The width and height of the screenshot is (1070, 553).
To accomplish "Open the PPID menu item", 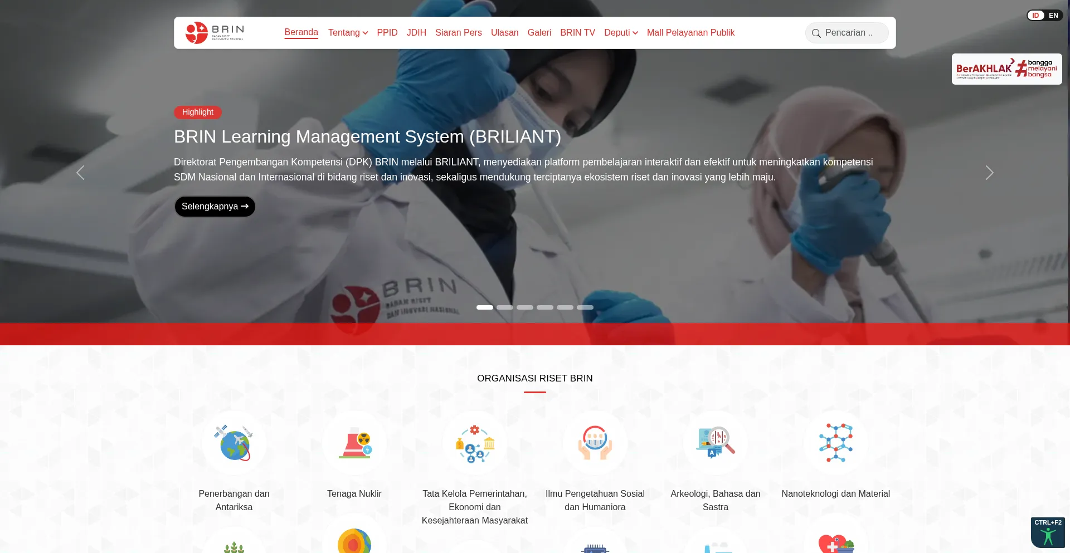I will 387,33.
